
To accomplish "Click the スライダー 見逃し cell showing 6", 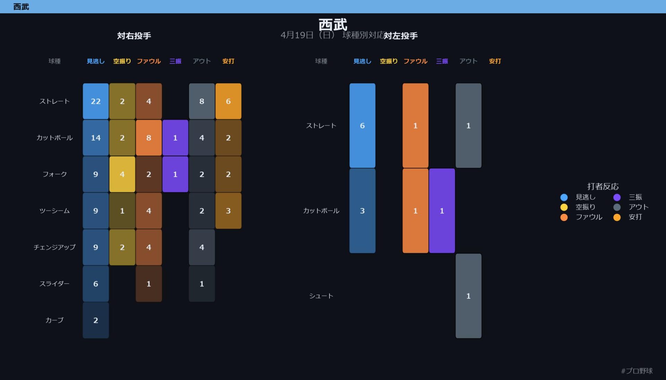I will 96,284.
